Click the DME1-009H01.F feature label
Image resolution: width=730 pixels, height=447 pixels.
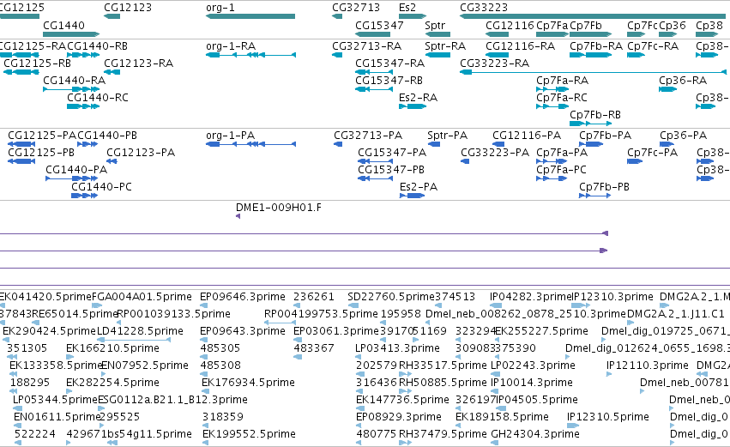[279, 208]
